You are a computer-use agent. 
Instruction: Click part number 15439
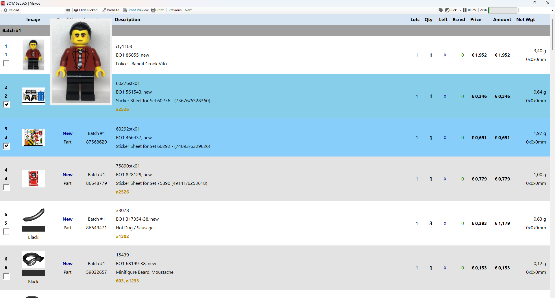pos(122,255)
